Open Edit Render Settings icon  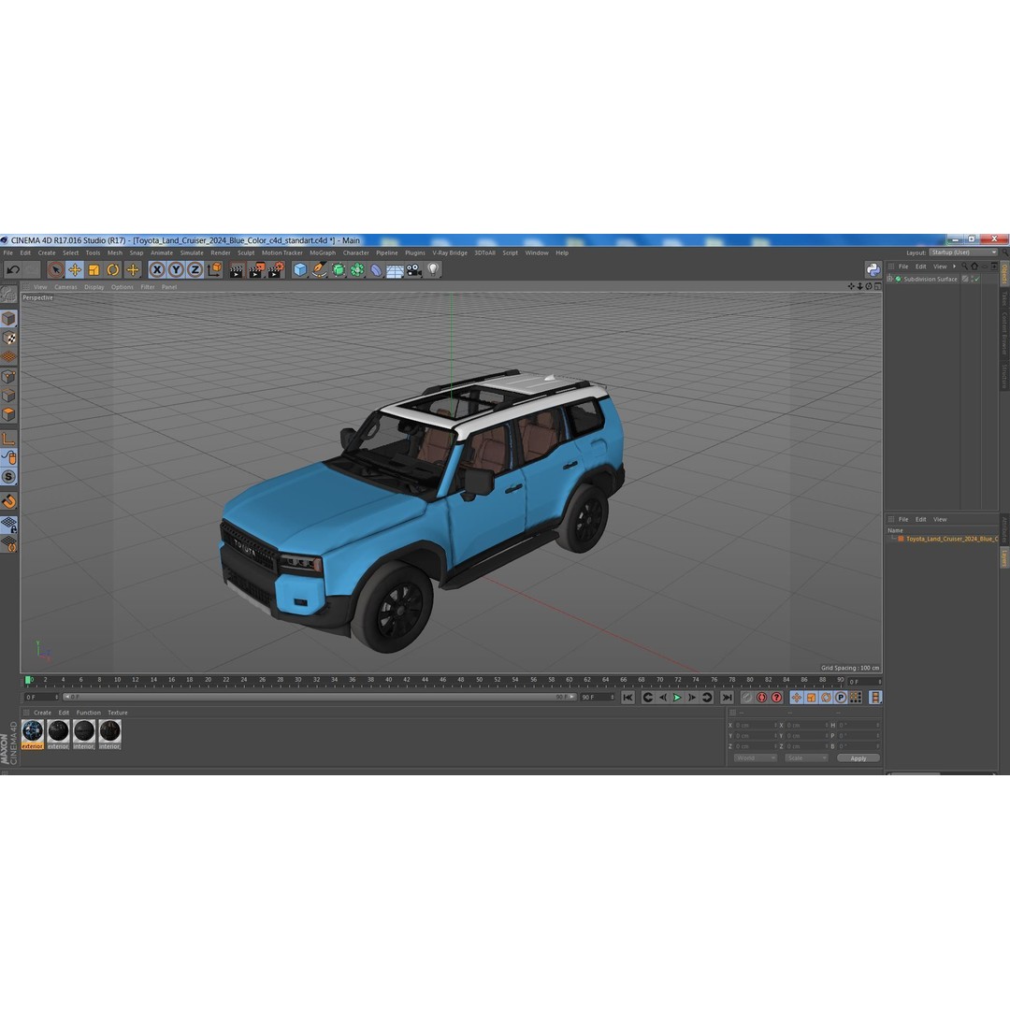(276, 270)
